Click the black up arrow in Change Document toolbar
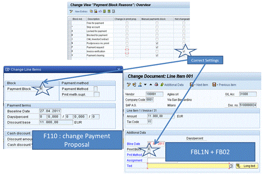 (x=151, y=84)
